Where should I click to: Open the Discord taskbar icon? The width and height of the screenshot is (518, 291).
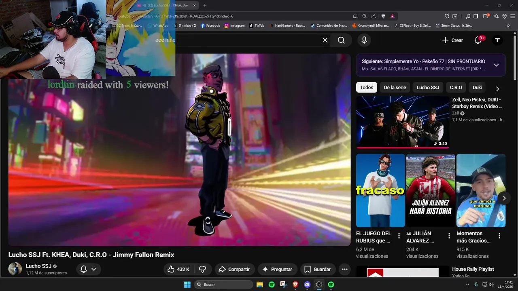click(307, 285)
